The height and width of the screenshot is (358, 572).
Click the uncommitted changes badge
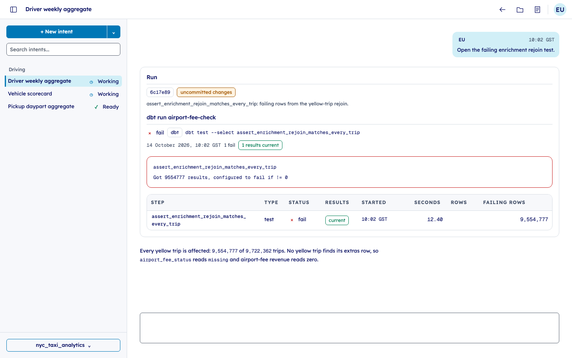[206, 92]
